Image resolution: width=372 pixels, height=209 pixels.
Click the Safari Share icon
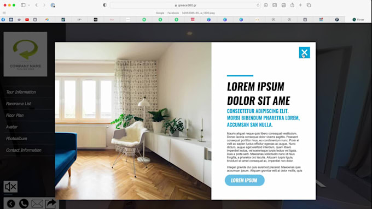pyautogui.click(x=292, y=5)
